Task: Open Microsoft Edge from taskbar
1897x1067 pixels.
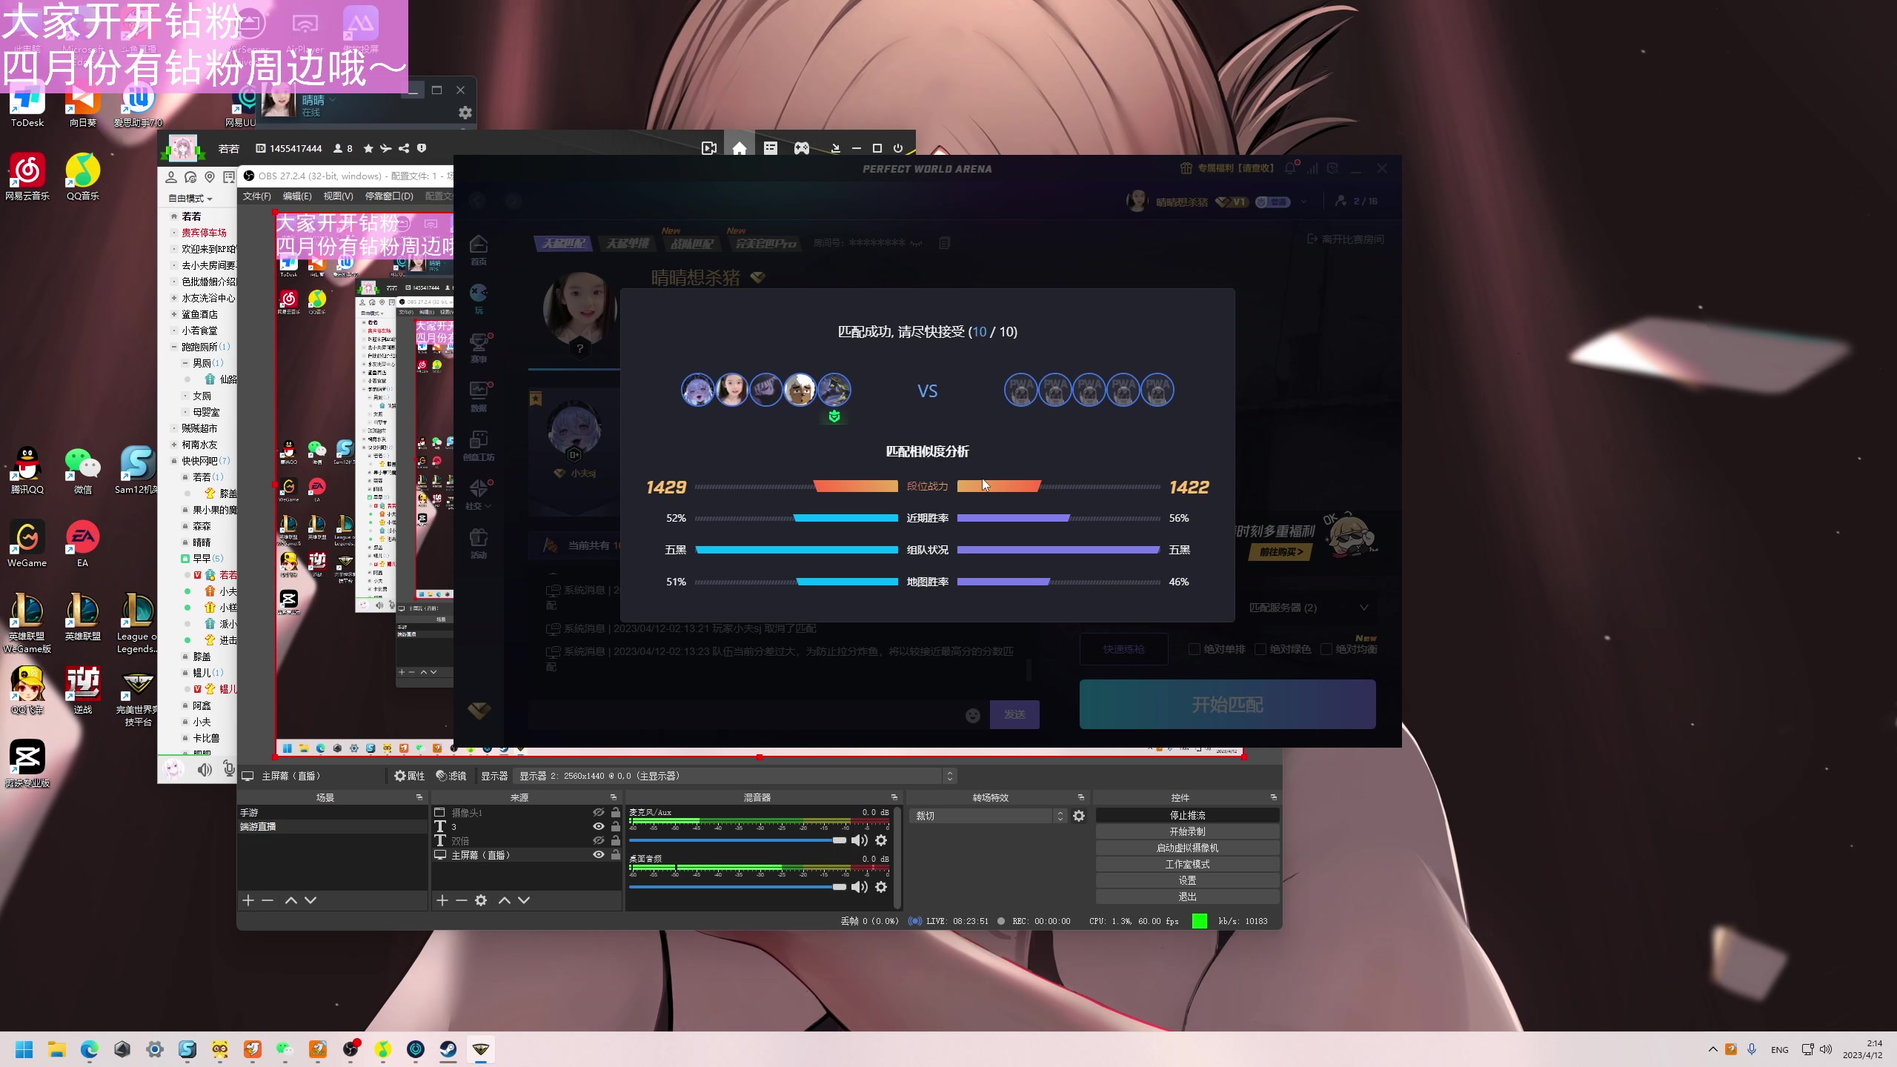Action: click(90, 1049)
